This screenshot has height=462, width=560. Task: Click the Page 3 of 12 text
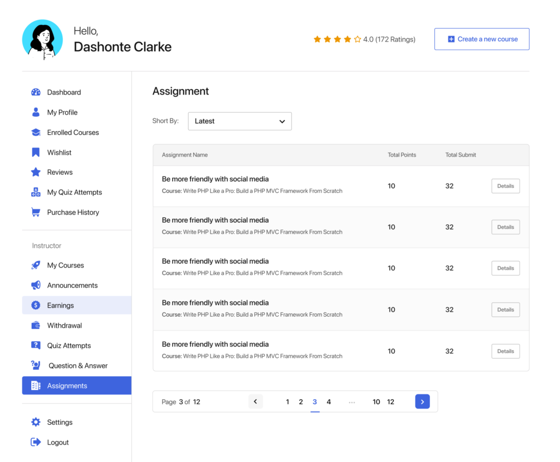point(180,402)
